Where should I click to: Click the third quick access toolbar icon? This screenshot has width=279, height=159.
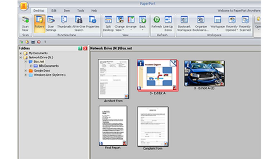pos(33,42)
